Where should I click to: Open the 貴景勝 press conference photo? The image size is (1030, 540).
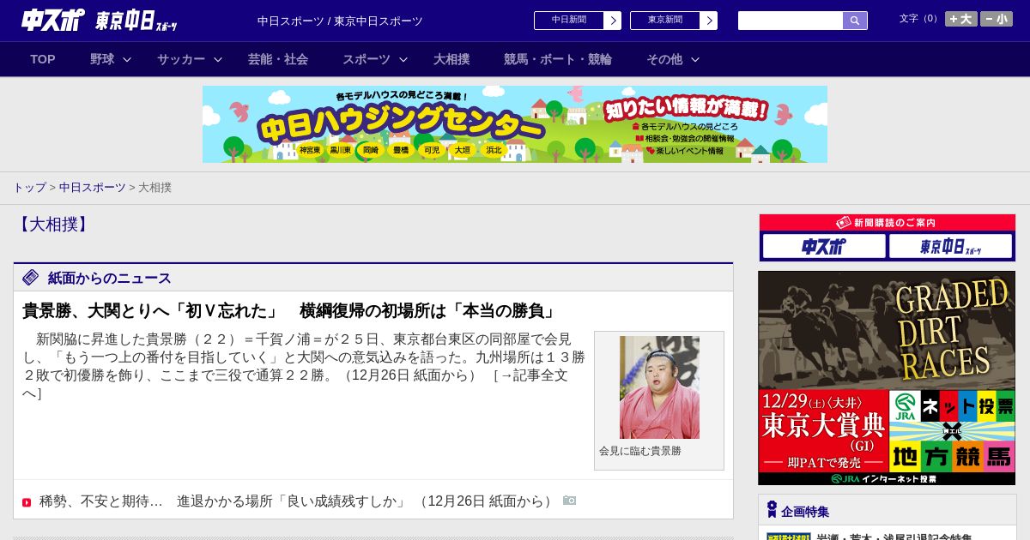pos(659,387)
